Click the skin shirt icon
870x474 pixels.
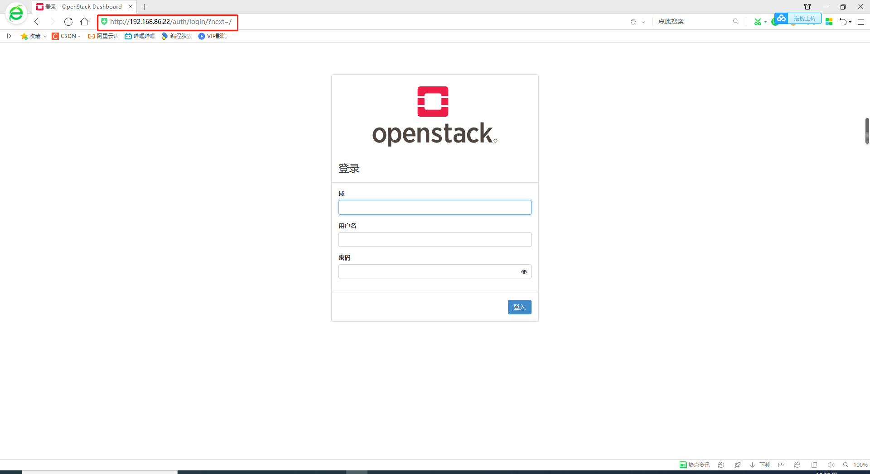(807, 7)
